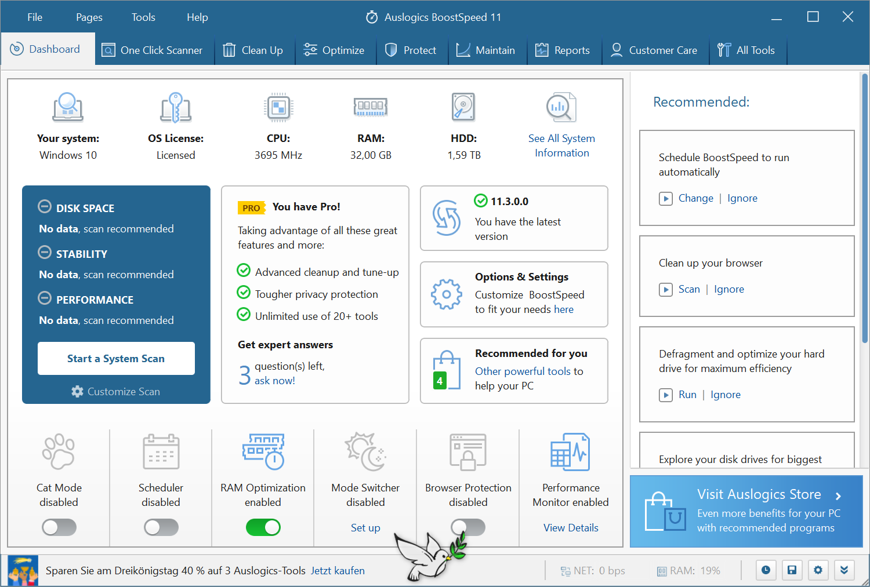The width and height of the screenshot is (870, 587).
Task: Click the save disk icon in status bar
Action: click(x=792, y=570)
